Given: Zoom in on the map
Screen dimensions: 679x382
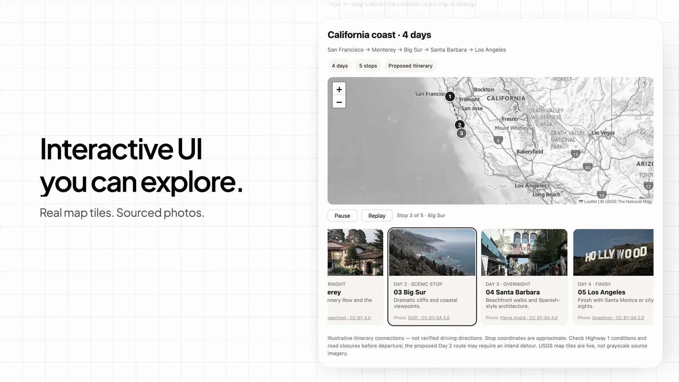Looking at the screenshot, I should (339, 89).
